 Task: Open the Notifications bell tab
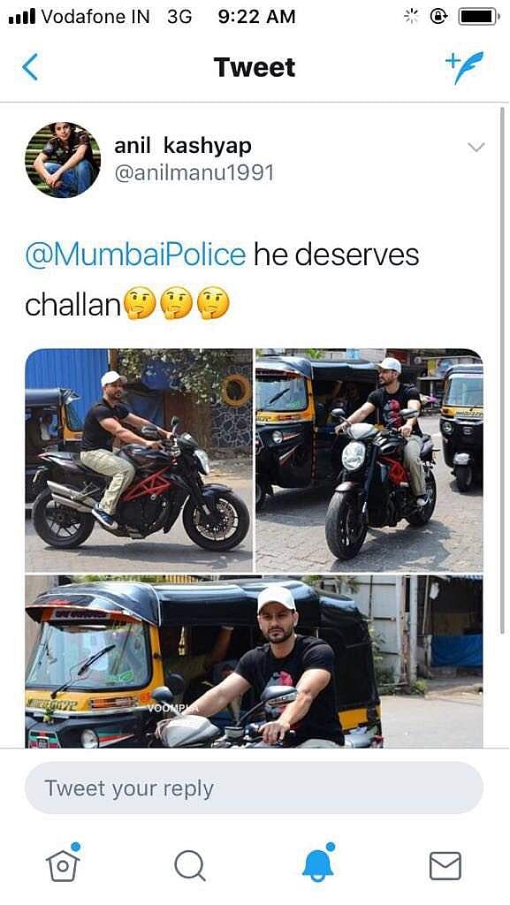[318, 863]
